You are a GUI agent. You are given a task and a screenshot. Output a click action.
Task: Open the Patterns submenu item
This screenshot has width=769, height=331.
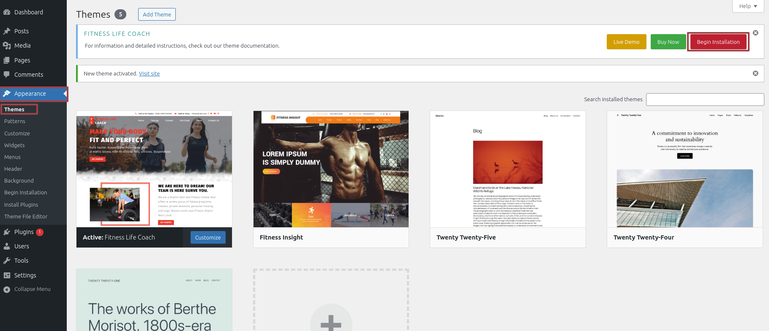[15, 121]
